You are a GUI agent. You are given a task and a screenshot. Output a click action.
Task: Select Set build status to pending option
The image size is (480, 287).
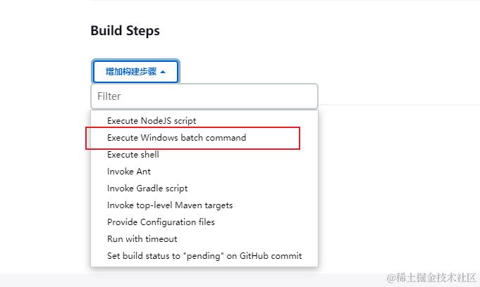point(204,256)
